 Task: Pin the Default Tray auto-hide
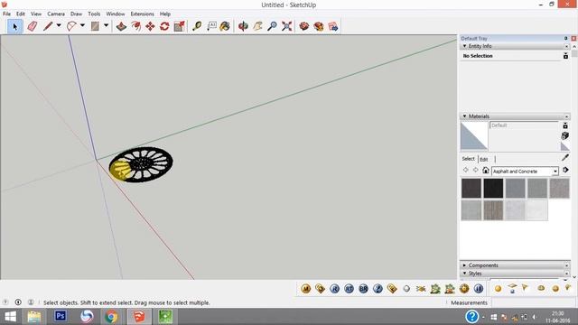pos(566,38)
